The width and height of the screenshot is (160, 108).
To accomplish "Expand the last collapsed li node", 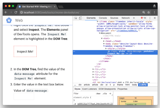I will tap(93, 77).
